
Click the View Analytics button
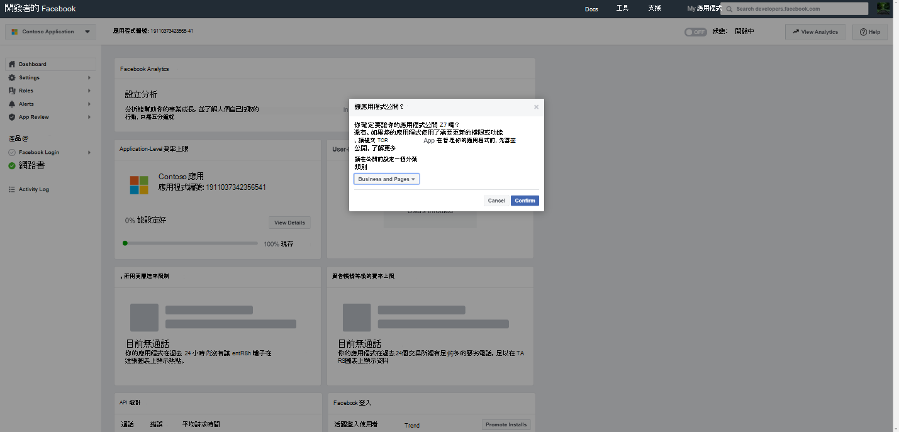point(815,32)
